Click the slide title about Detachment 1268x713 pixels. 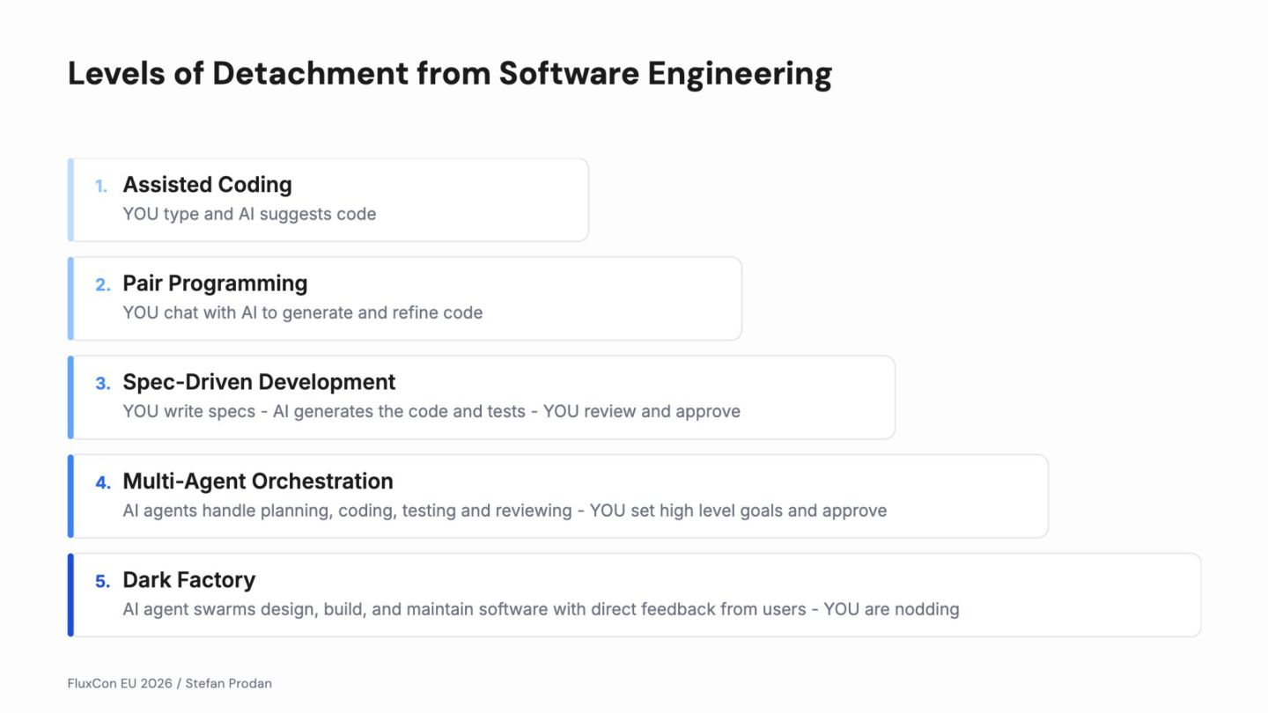point(449,73)
